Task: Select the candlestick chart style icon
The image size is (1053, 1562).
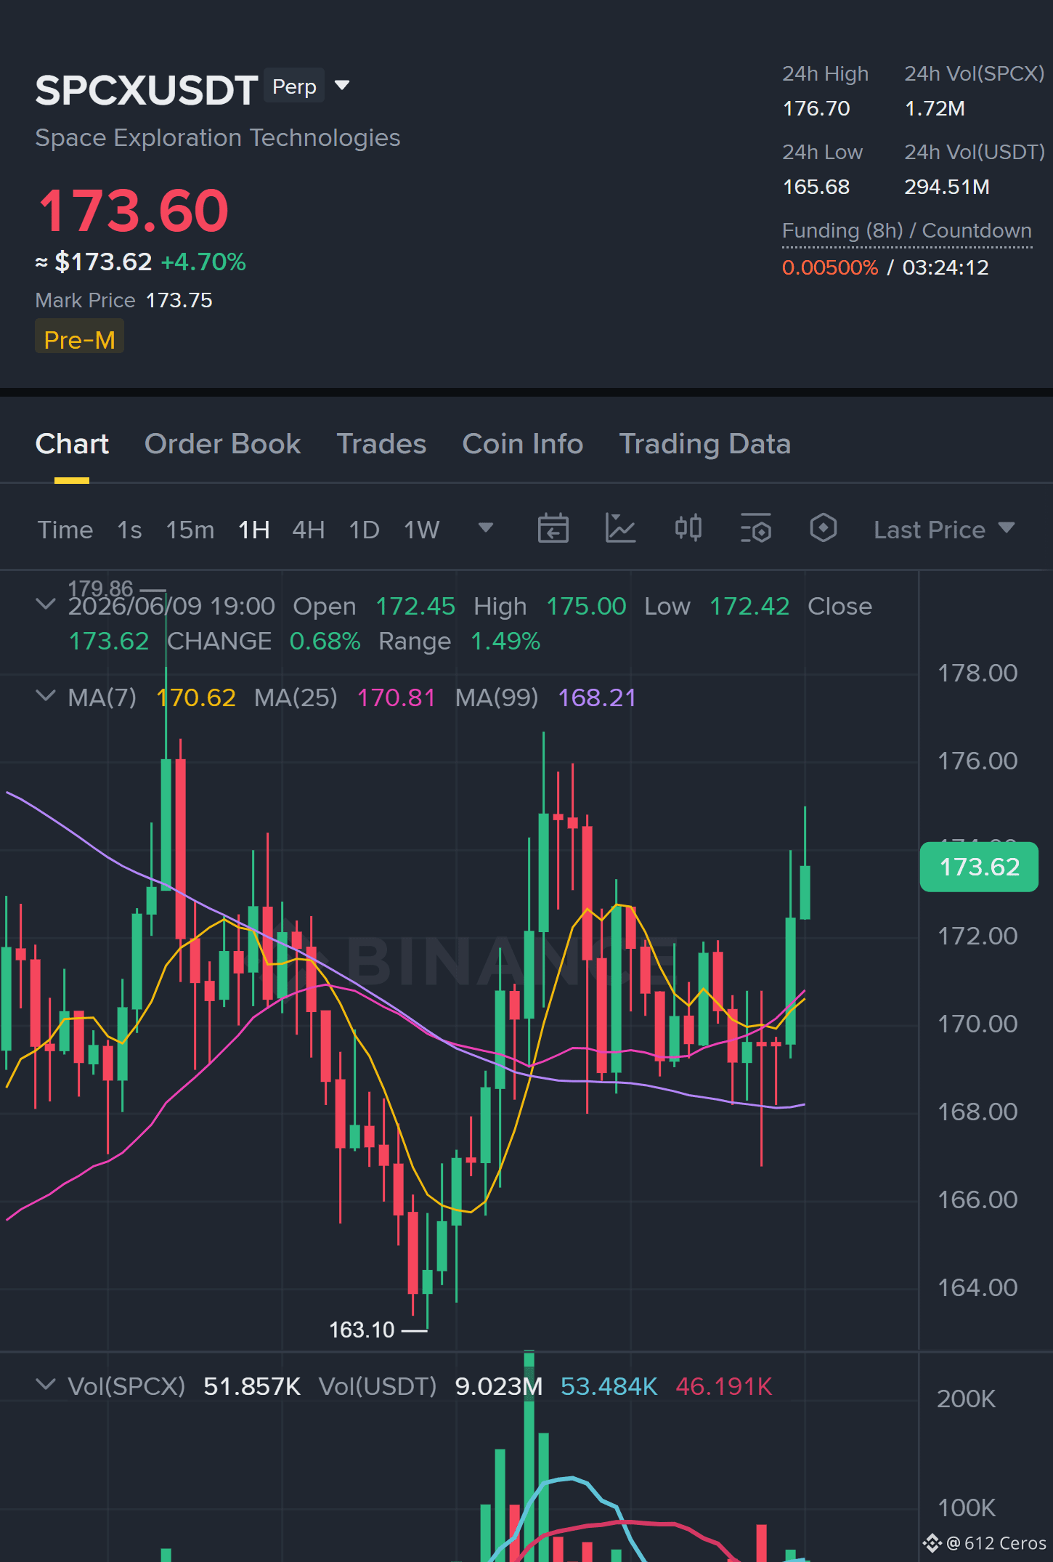Action: [x=688, y=528]
